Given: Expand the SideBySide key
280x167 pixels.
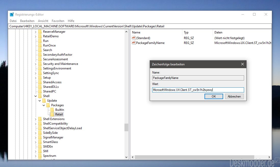Looking at the screenshot, I should pos(35,133).
